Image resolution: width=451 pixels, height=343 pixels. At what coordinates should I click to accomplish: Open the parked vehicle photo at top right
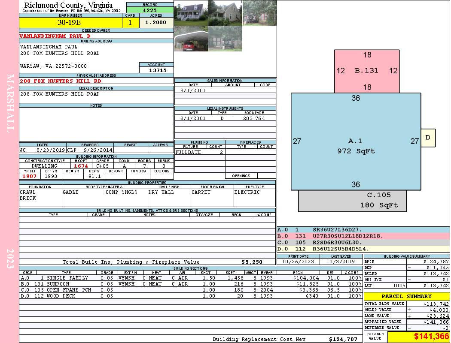point(259,13)
